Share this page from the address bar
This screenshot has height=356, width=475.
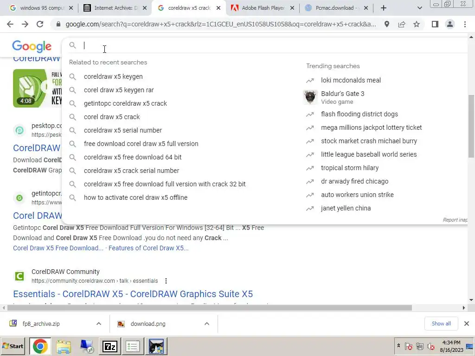[402, 24]
